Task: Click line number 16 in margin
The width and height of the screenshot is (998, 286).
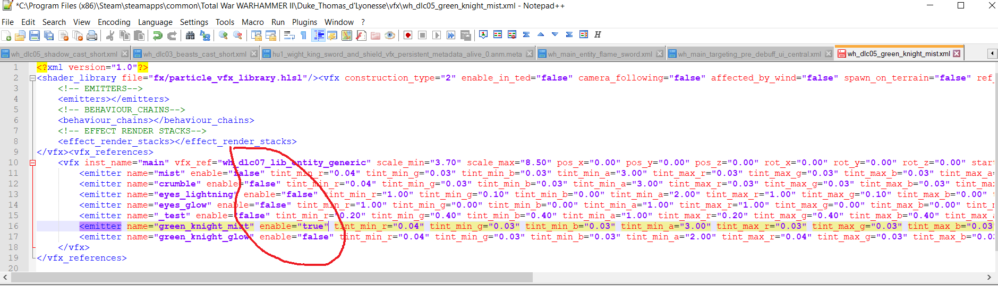Action: tap(13, 226)
